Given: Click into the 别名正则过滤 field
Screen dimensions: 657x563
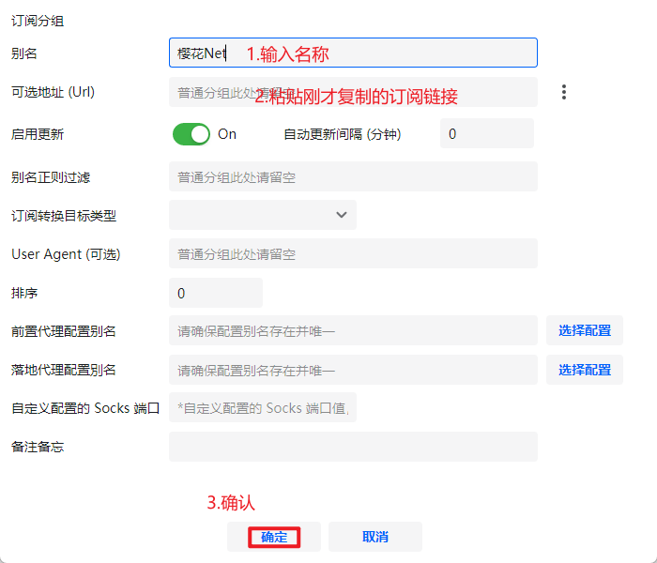Looking at the screenshot, I should (353, 176).
